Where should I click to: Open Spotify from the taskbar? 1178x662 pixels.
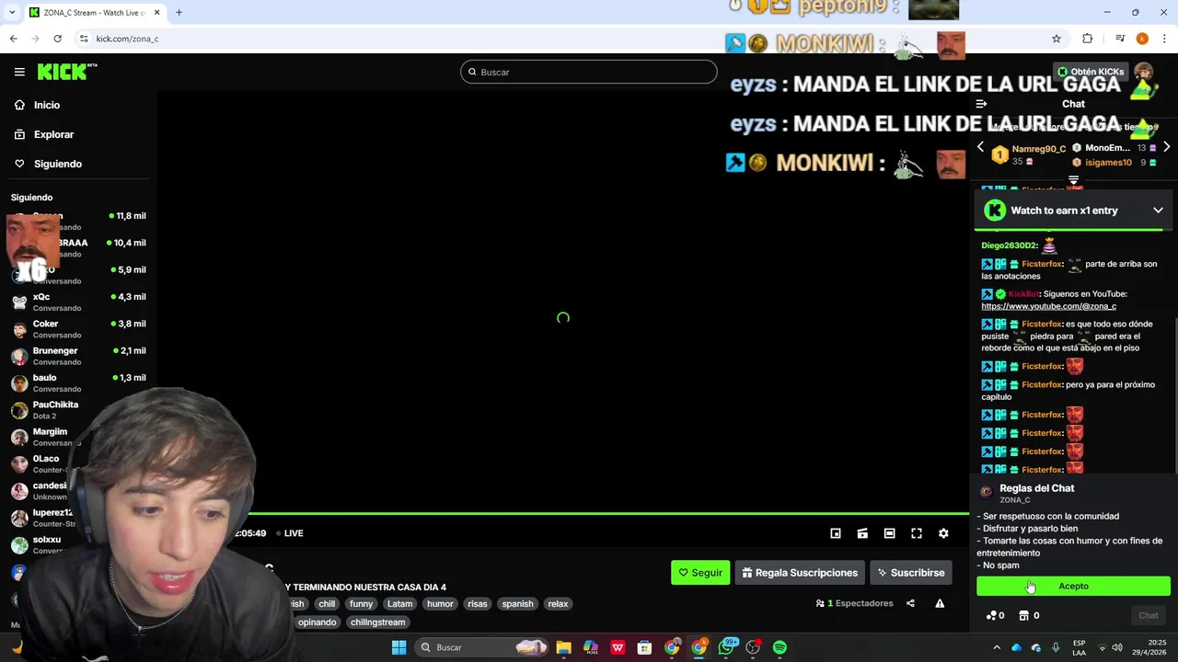click(x=780, y=647)
